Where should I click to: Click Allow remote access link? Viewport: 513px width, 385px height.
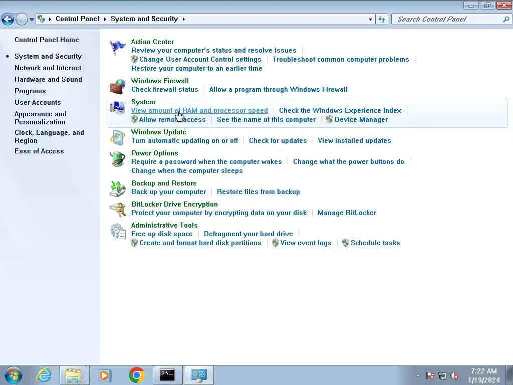click(x=172, y=119)
